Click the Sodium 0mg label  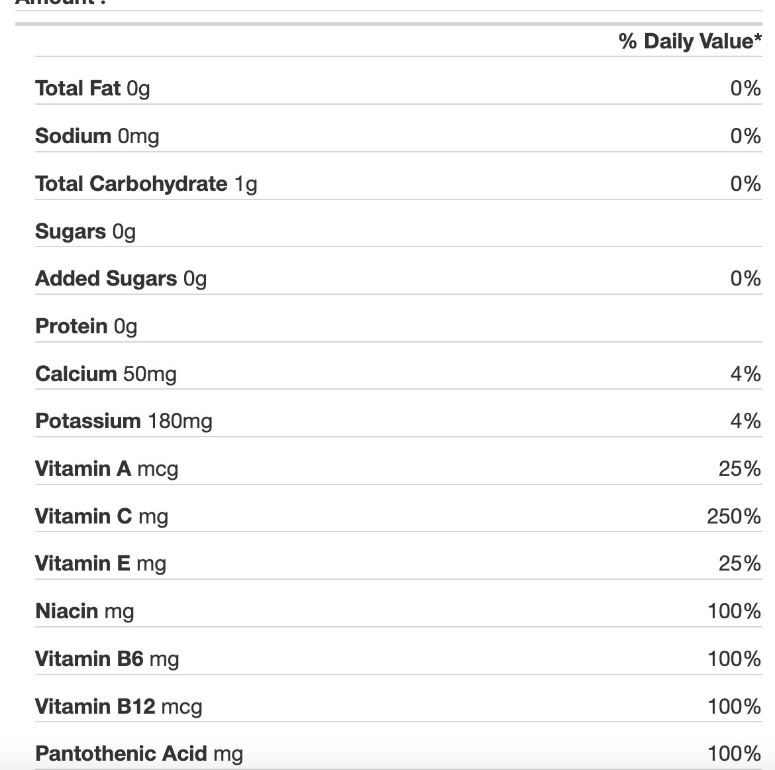click(x=97, y=136)
